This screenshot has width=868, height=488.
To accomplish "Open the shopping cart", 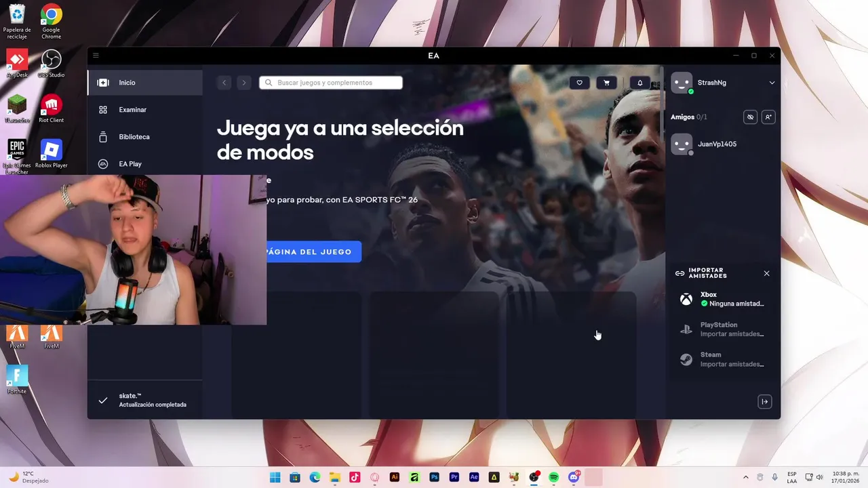I will (x=606, y=83).
